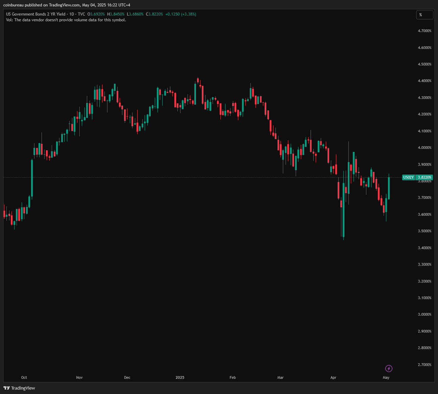Image resolution: width=438 pixels, height=394 pixels.
Task: Click the May label on the time axis
Action: pyautogui.click(x=386, y=377)
